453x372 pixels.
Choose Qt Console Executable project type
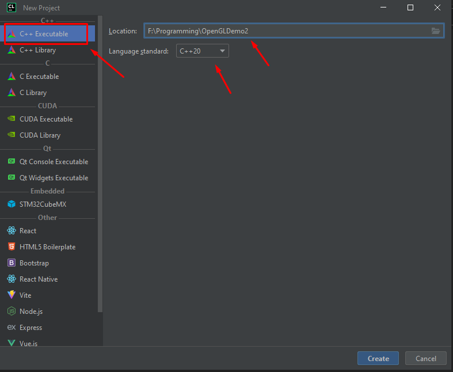47,162
